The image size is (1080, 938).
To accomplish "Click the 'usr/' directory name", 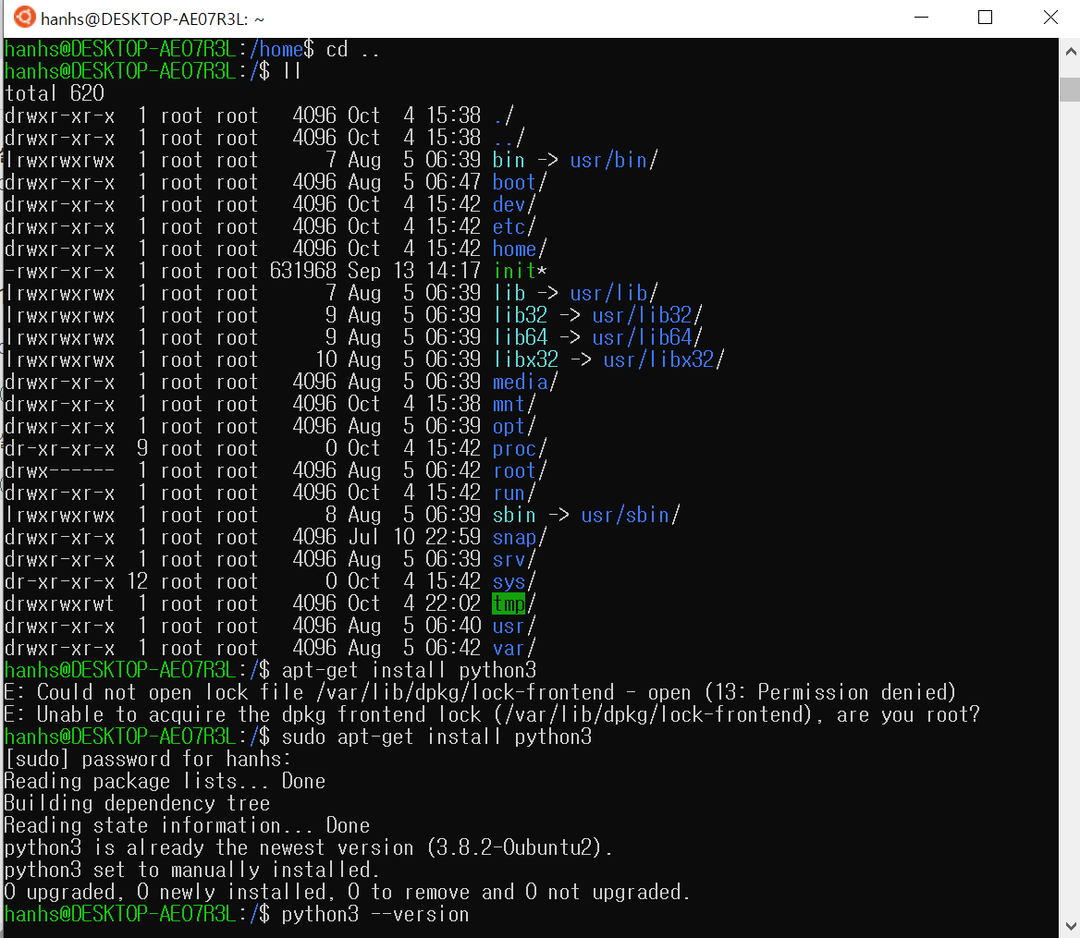I will [x=514, y=626].
